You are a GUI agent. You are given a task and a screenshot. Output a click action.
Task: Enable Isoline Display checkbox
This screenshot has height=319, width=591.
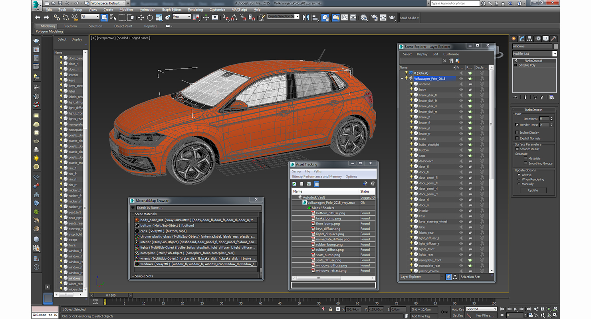point(517,132)
